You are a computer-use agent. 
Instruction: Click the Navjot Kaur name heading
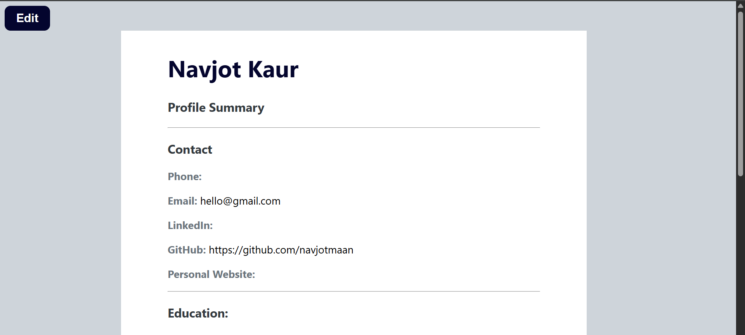click(x=233, y=70)
